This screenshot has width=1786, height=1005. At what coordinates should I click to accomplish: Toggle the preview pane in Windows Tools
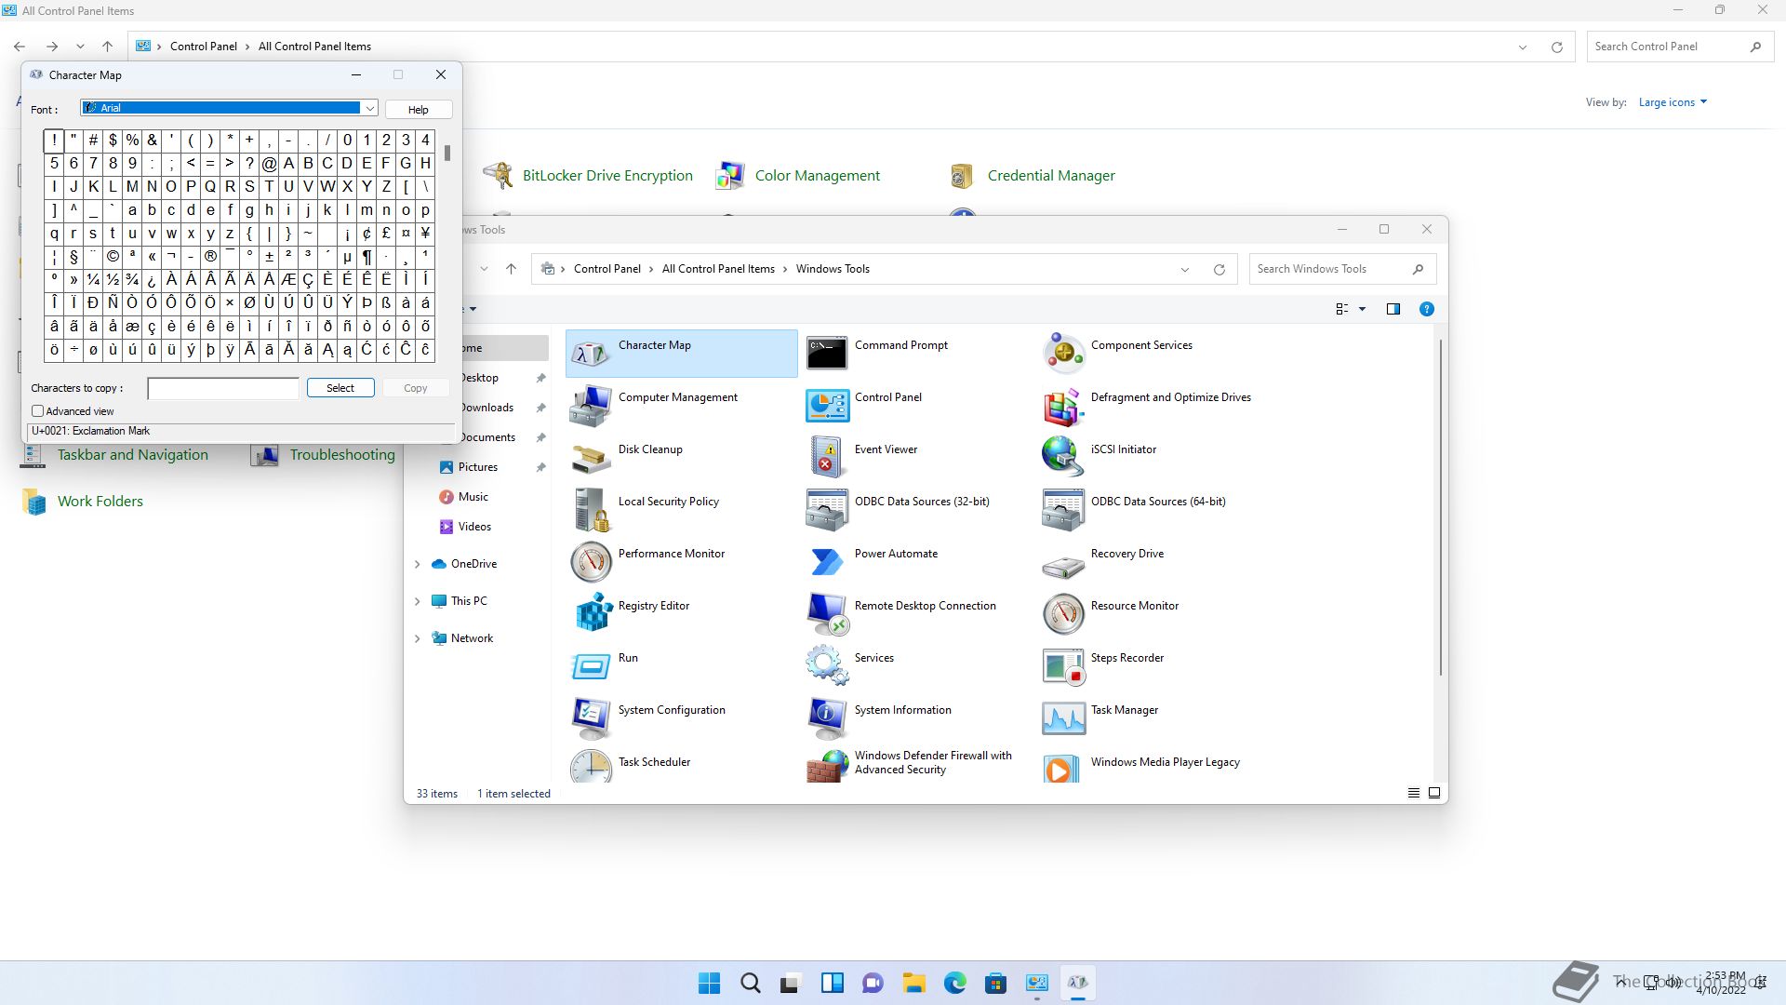1393,309
